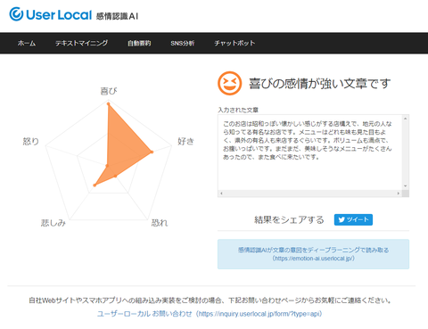Screen dimensions: 428x329
Task: Click the heading 喜びの感情が強い文章です
Action: (320, 84)
